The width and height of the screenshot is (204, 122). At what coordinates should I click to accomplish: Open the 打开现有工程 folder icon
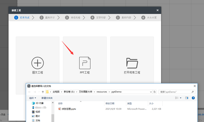pyautogui.click(x=132, y=63)
